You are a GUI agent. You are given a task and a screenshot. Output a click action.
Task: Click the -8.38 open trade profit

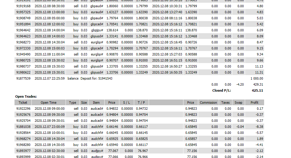click(x=259, y=127)
